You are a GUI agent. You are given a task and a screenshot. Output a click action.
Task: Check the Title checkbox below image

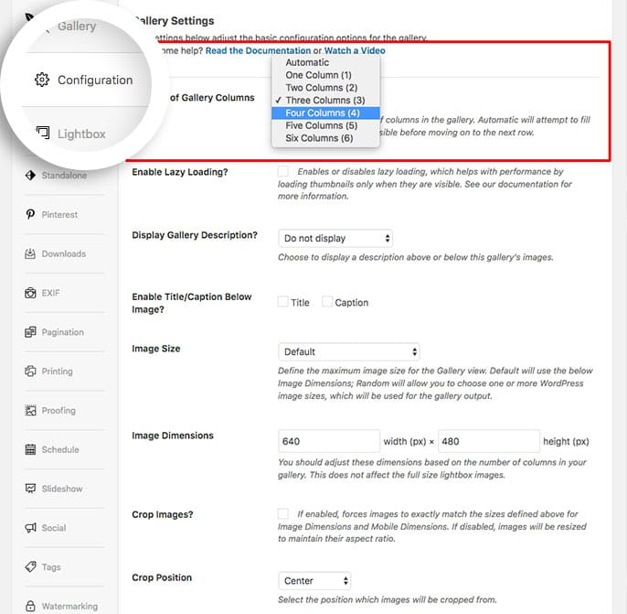tap(283, 301)
